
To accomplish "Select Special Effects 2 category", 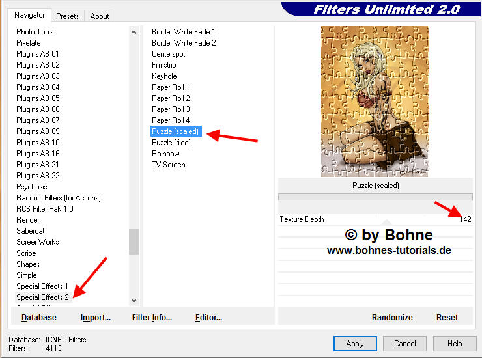I will click(x=42, y=297).
